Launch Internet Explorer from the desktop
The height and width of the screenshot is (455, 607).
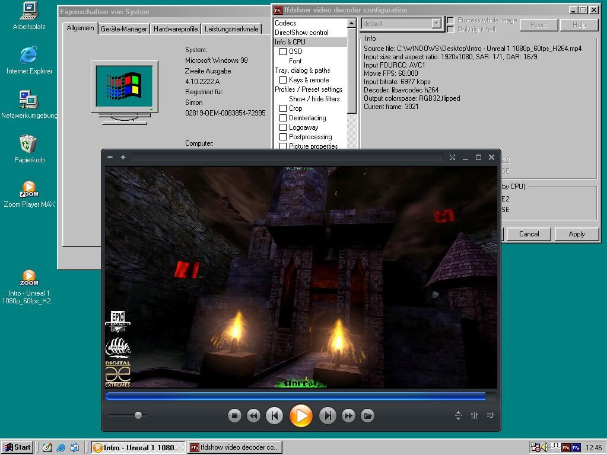[x=29, y=60]
